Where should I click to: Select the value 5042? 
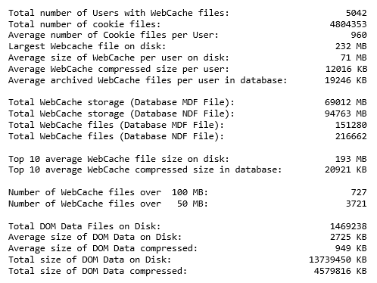tap(356, 13)
